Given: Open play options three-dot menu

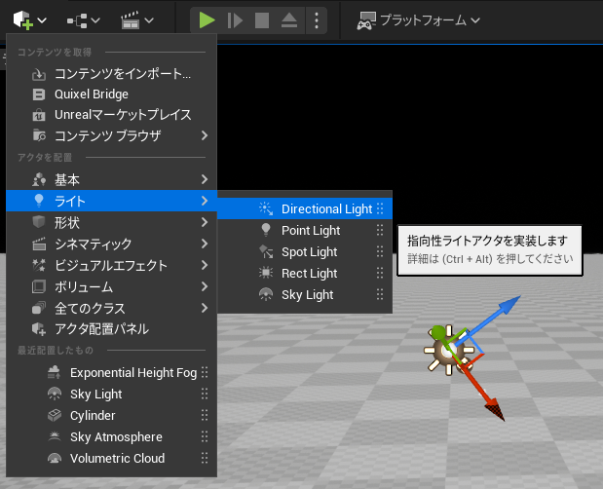Looking at the screenshot, I should [316, 19].
